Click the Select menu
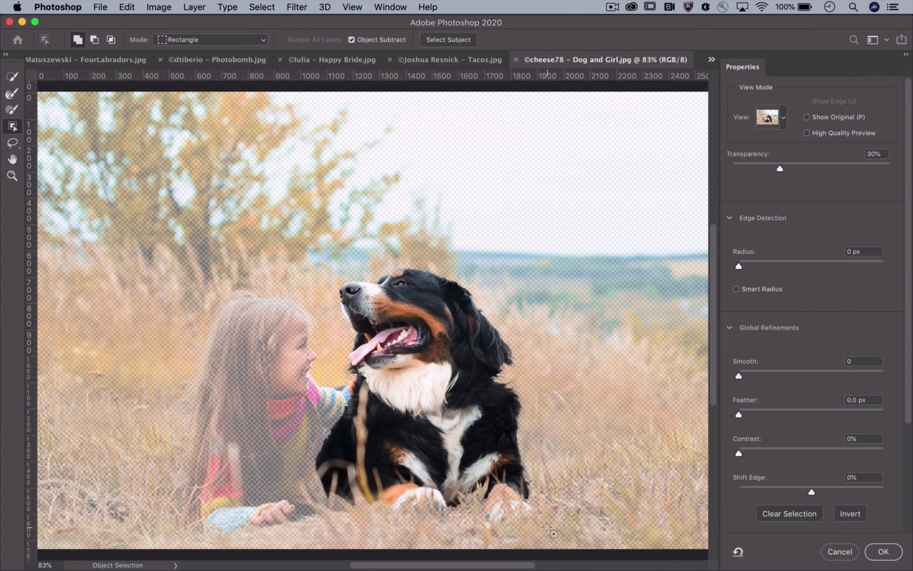The height and width of the screenshot is (571, 913). click(262, 6)
